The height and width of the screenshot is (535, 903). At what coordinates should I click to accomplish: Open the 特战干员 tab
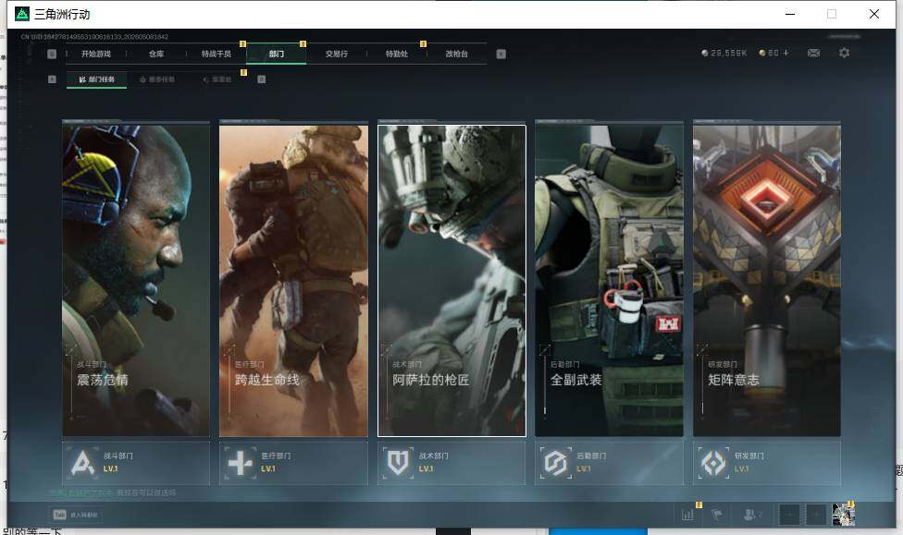[216, 55]
